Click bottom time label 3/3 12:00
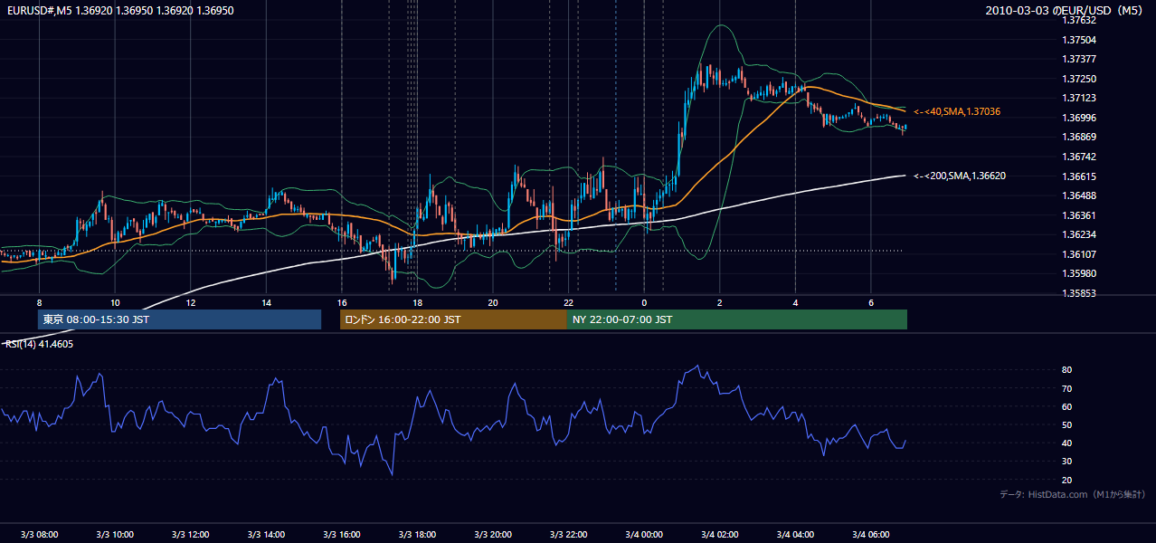 (190, 534)
